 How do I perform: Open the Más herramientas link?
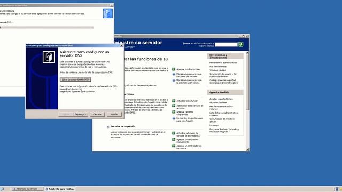[x=218, y=67]
